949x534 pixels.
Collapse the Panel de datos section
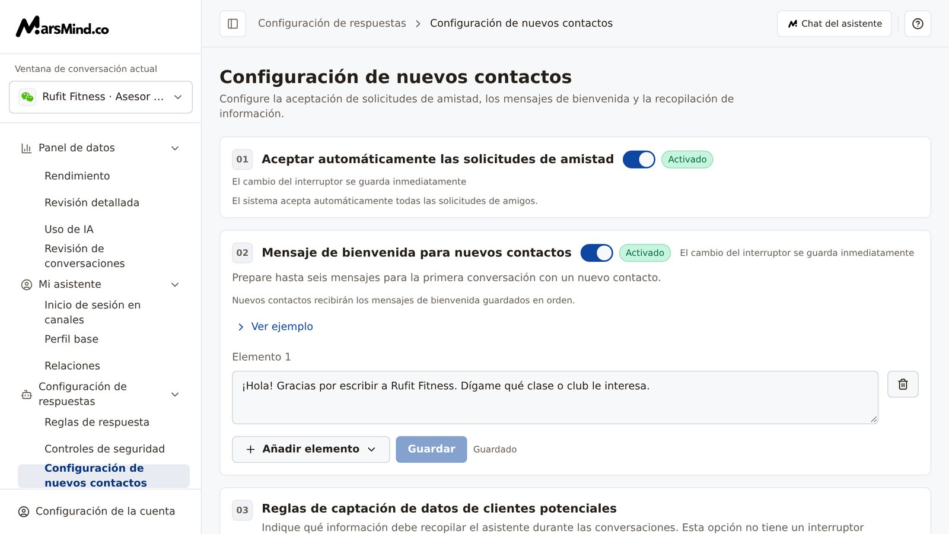[x=175, y=148]
